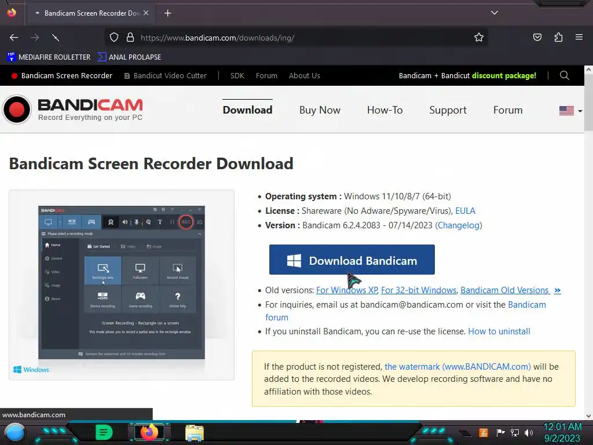Expand the US flag language dropdown
The width and height of the screenshot is (593, 445).
570,111
